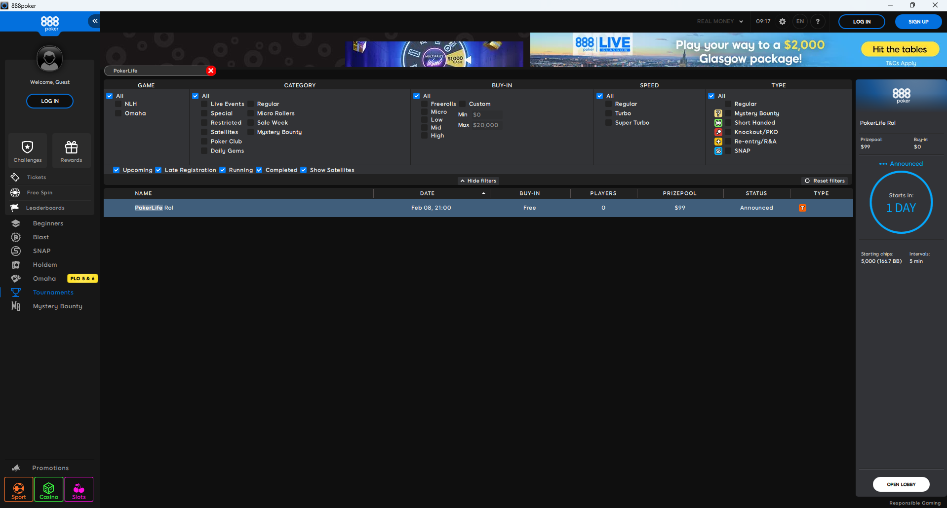Click the Open Lobby button
The image size is (947, 508).
point(901,484)
